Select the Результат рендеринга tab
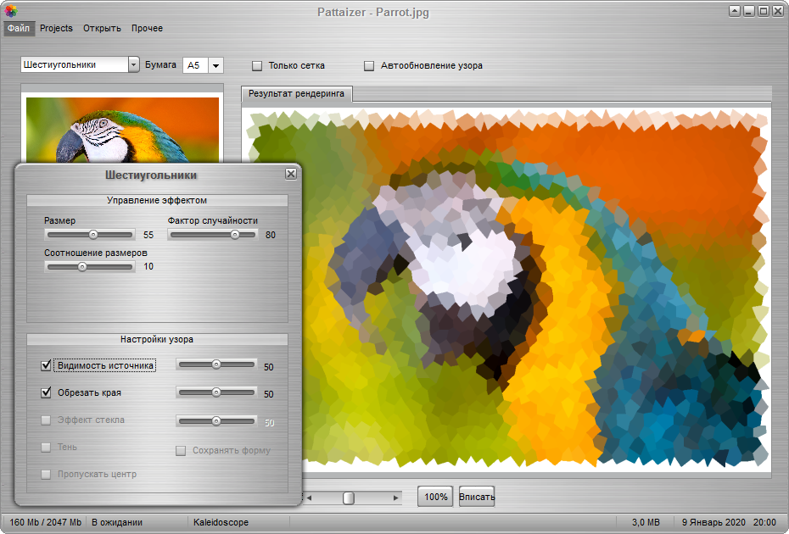 [x=296, y=93]
